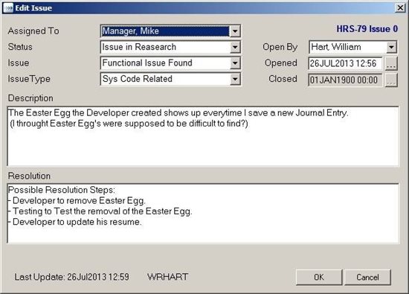Open the Issue dropdown arrow
The image size is (409, 294).
tap(235, 63)
